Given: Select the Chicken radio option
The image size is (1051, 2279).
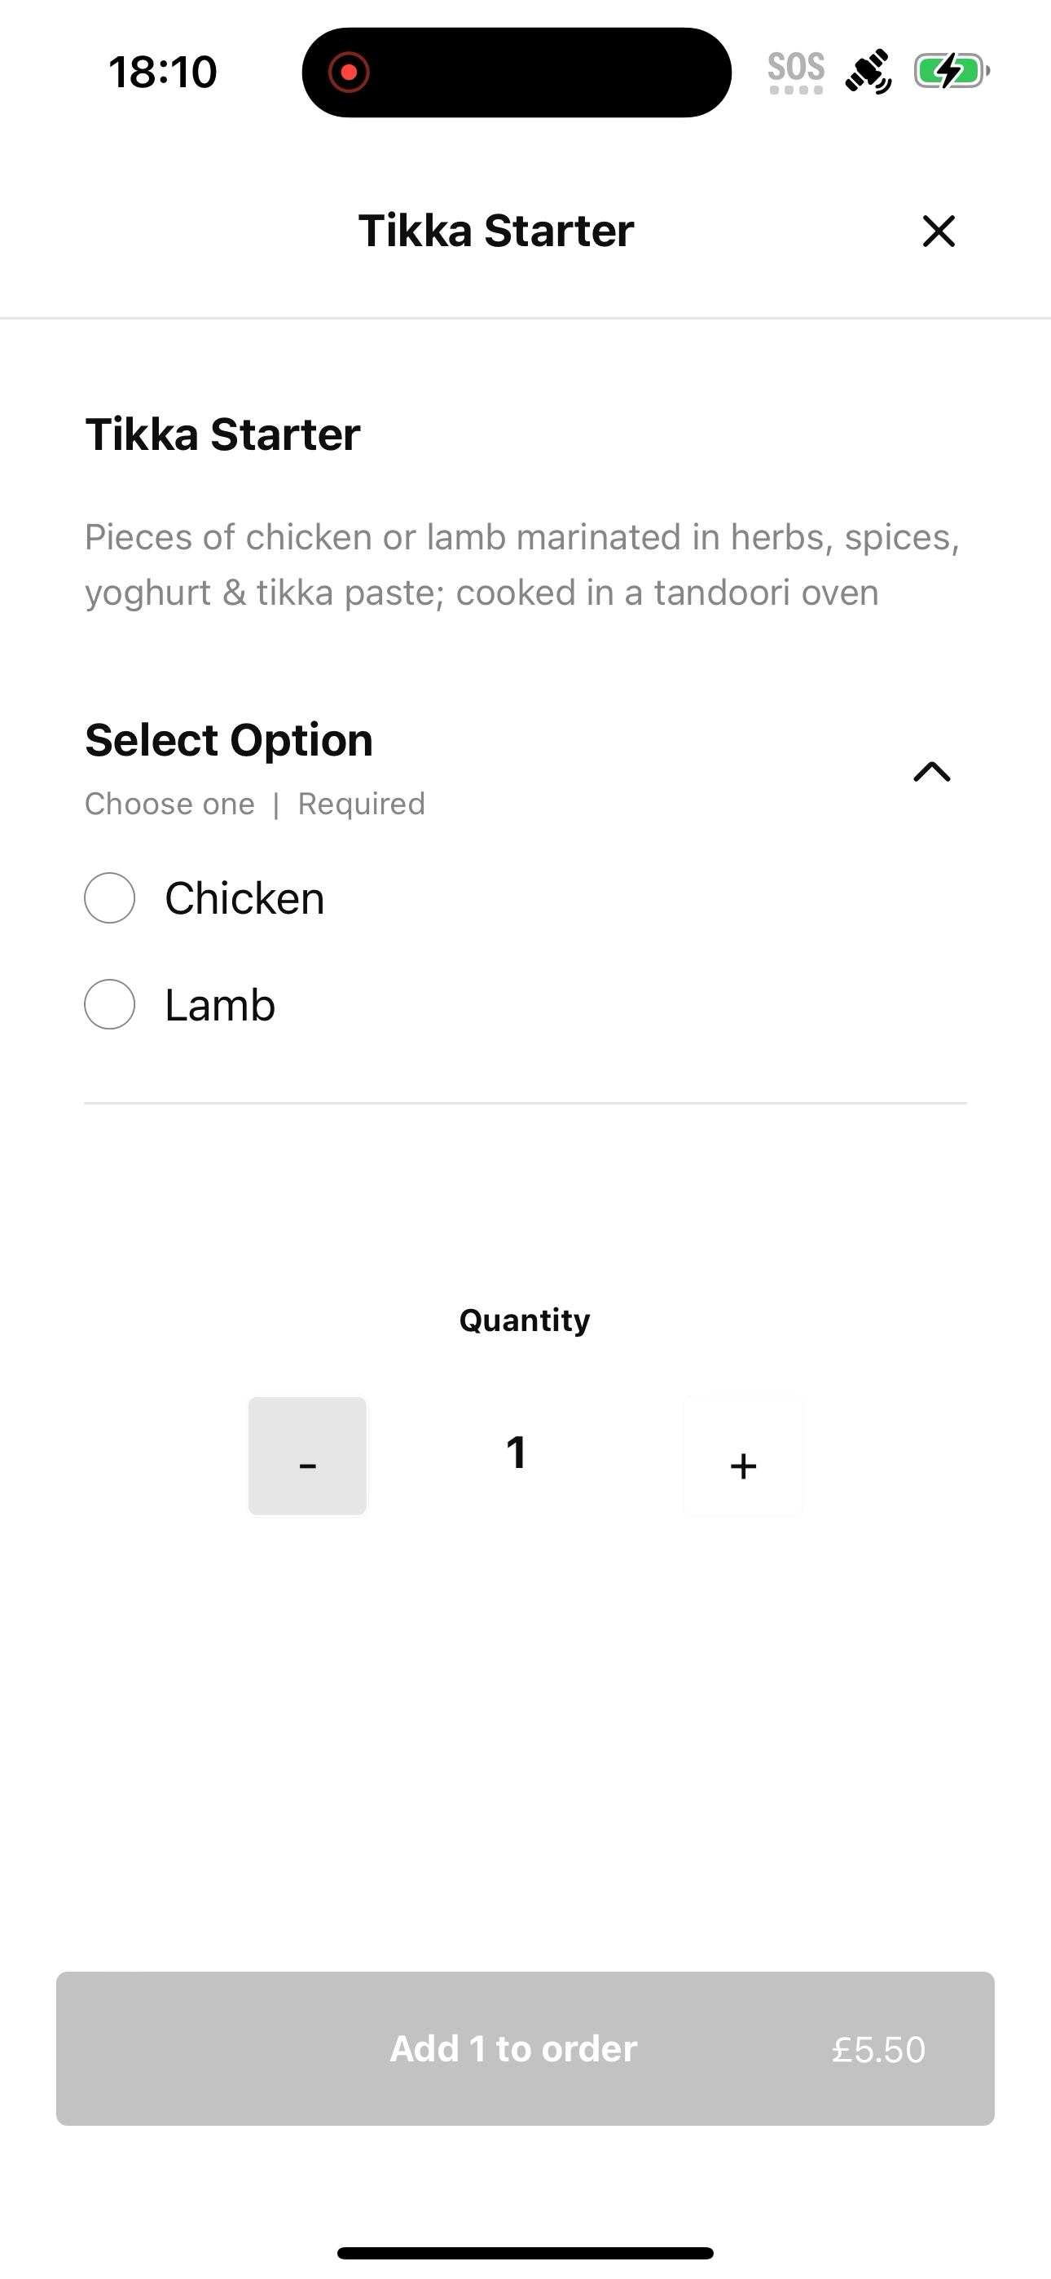Looking at the screenshot, I should [x=110, y=898].
